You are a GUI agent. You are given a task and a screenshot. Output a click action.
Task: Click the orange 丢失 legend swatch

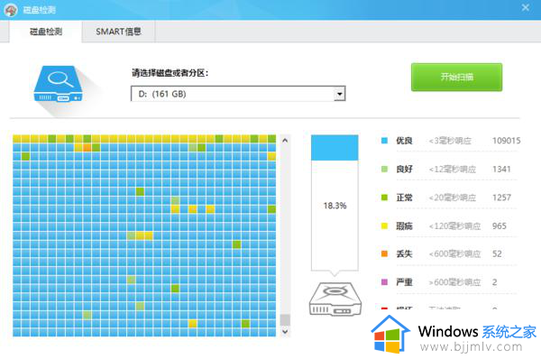(384, 253)
